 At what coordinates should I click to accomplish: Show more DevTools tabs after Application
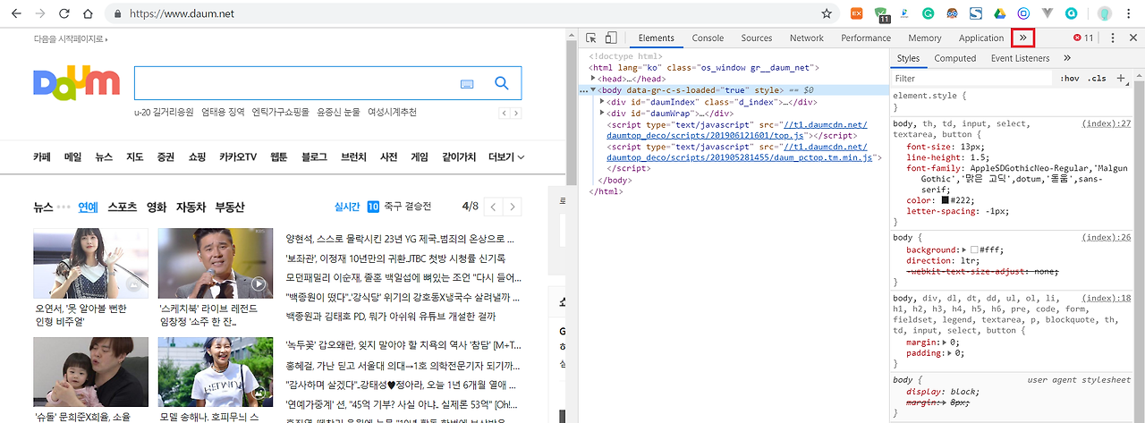(1023, 38)
